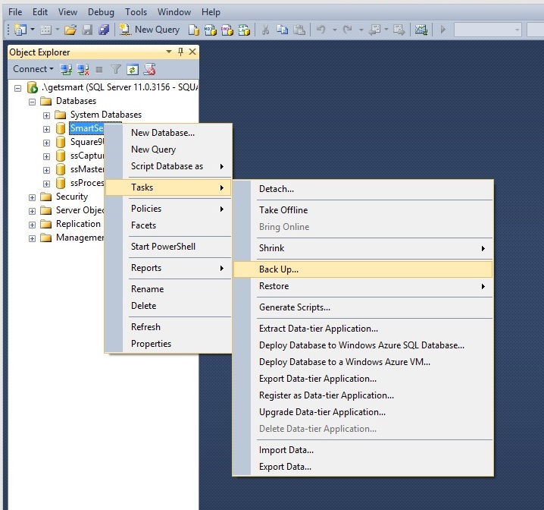Image resolution: width=544 pixels, height=510 pixels.
Task: Pin the Object Explorer panel
Action: (180, 52)
